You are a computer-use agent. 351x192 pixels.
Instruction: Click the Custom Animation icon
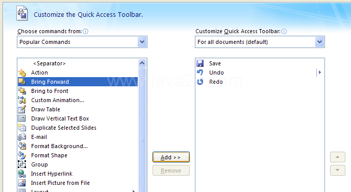click(22, 100)
